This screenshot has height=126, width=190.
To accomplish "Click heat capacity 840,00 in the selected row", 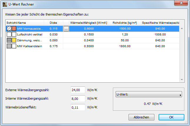I will [160, 29].
